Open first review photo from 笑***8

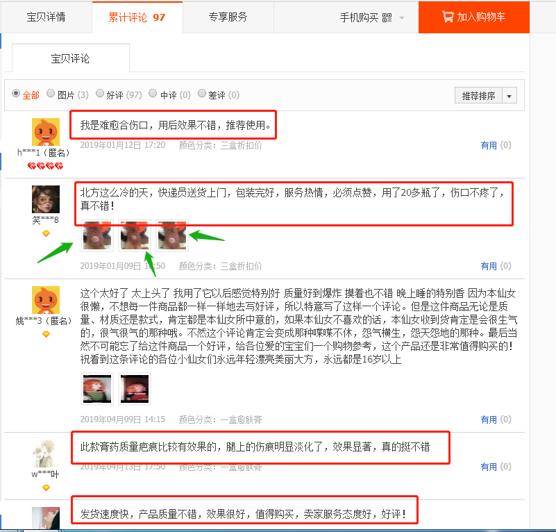(97, 235)
